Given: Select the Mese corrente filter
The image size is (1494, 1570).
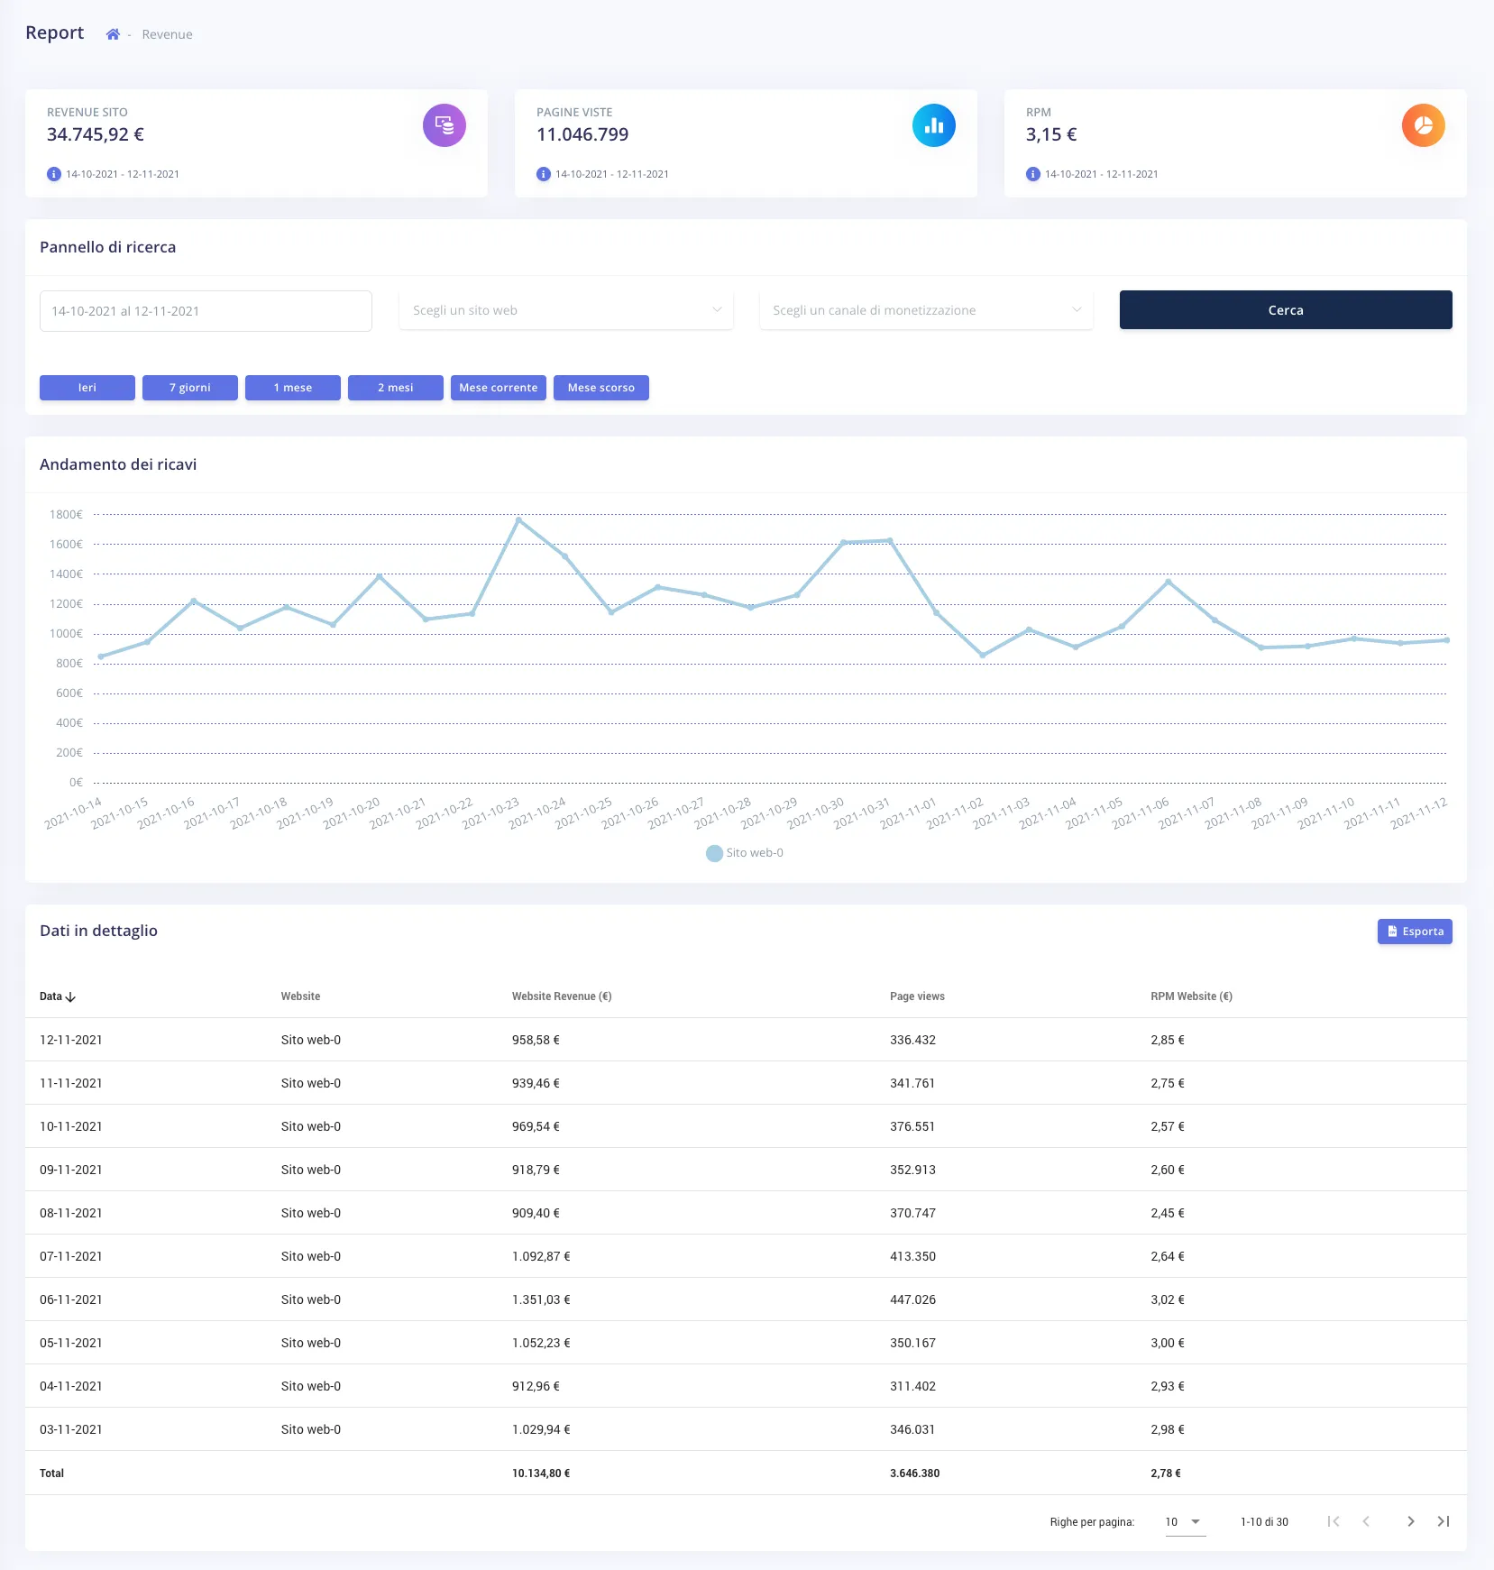Looking at the screenshot, I should click(499, 388).
